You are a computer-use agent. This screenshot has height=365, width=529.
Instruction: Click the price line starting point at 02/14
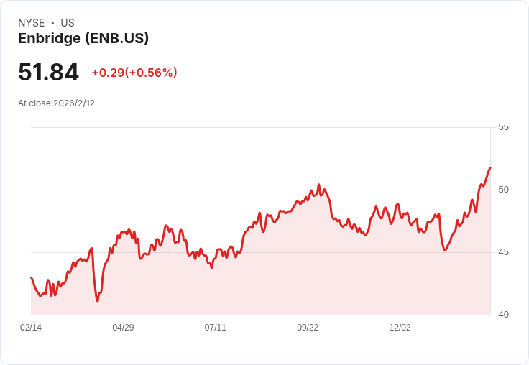tap(31, 277)
